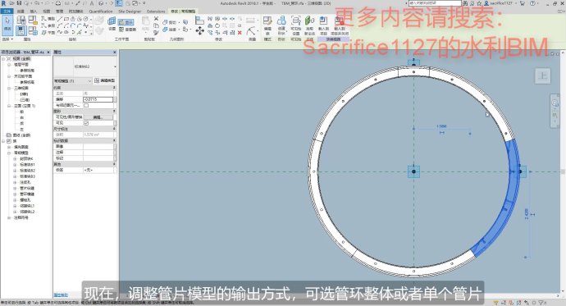The width and height of the screenshot is (566, 306).
Task: Click the Cut to clipboard scissors icon
Action: [x=156, y=18]
